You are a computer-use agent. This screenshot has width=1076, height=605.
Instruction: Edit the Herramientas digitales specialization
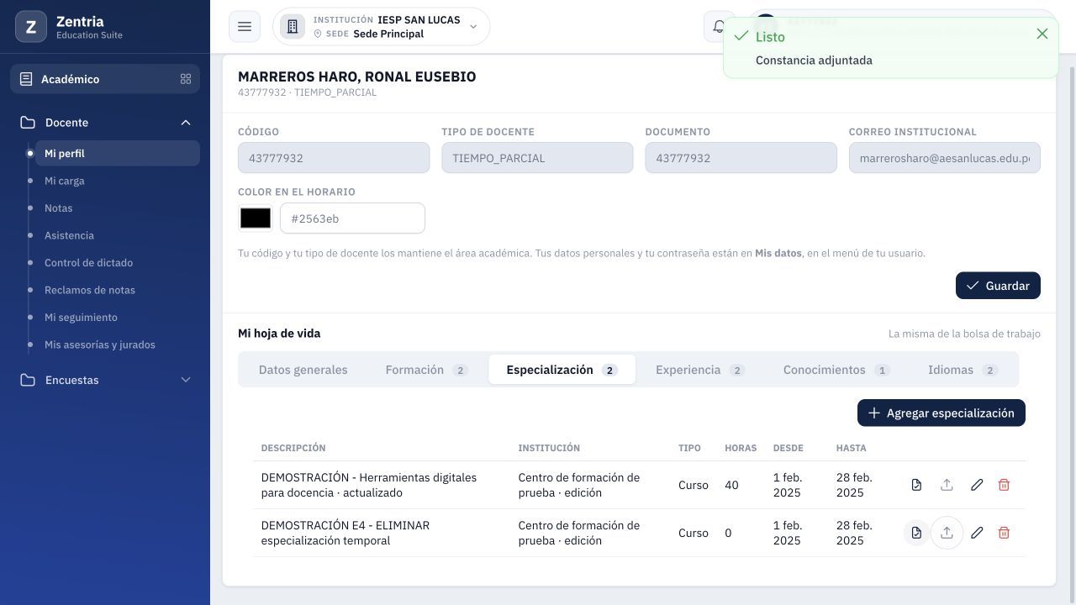point(977,485)
